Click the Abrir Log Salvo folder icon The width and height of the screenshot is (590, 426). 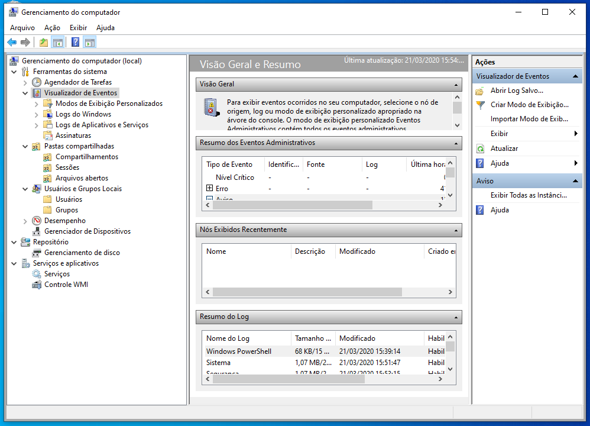(480, 91)
